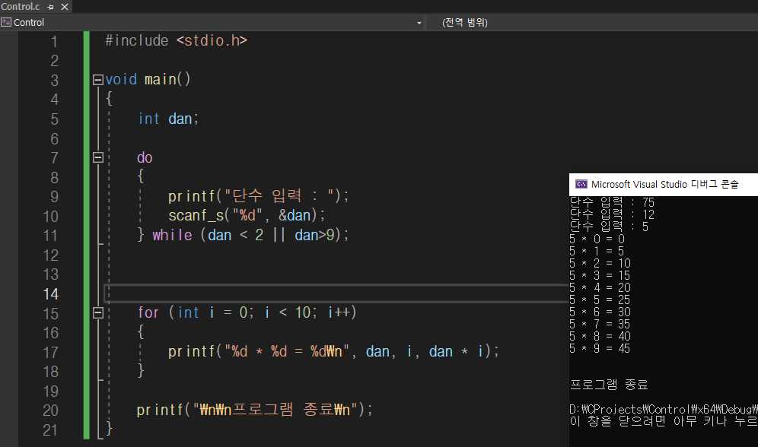Click the empty highlighted line 14 in editor

click(336, 293)
